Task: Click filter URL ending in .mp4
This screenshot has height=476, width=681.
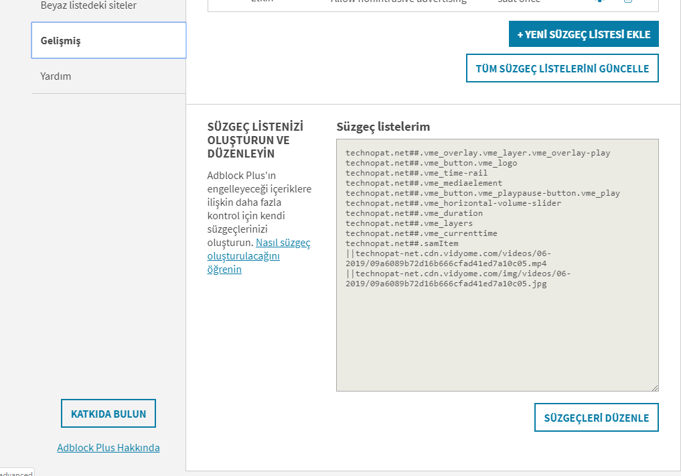Action: pos(448,258)
